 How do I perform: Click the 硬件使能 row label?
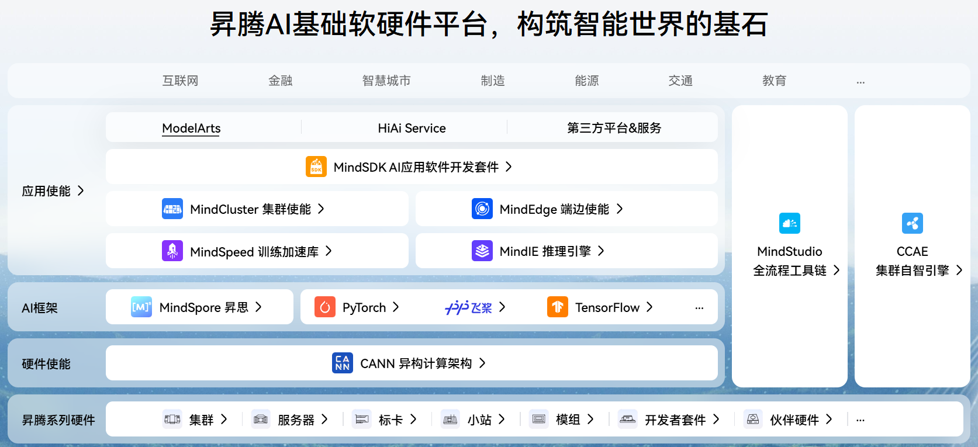[x=46, y=364]
